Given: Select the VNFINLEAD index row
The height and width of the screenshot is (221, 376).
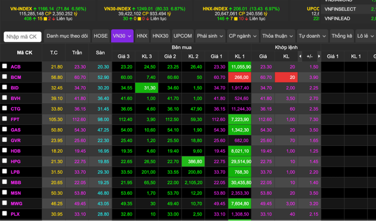Looking at the screenshot, I should 349,19.
